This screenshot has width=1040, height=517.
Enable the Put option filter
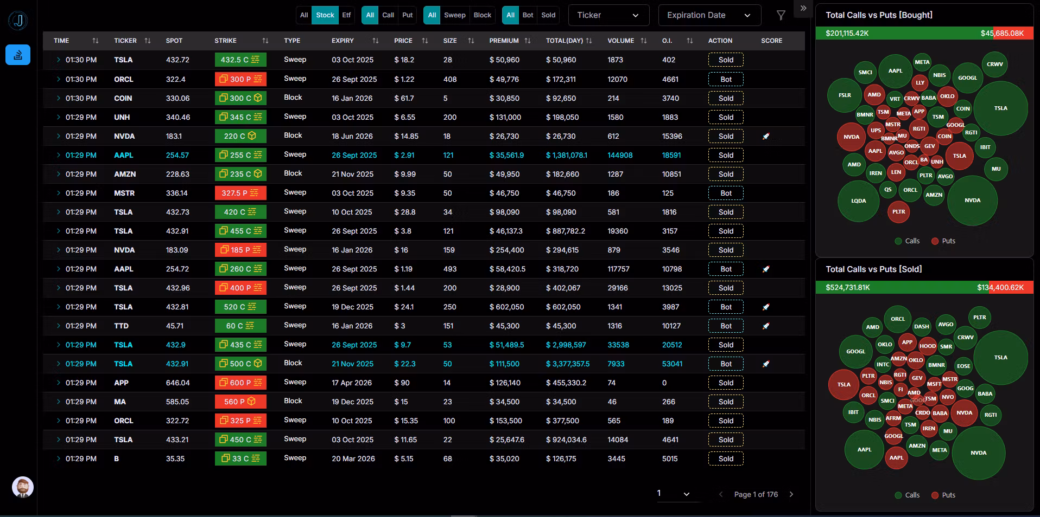coord(407,15)
